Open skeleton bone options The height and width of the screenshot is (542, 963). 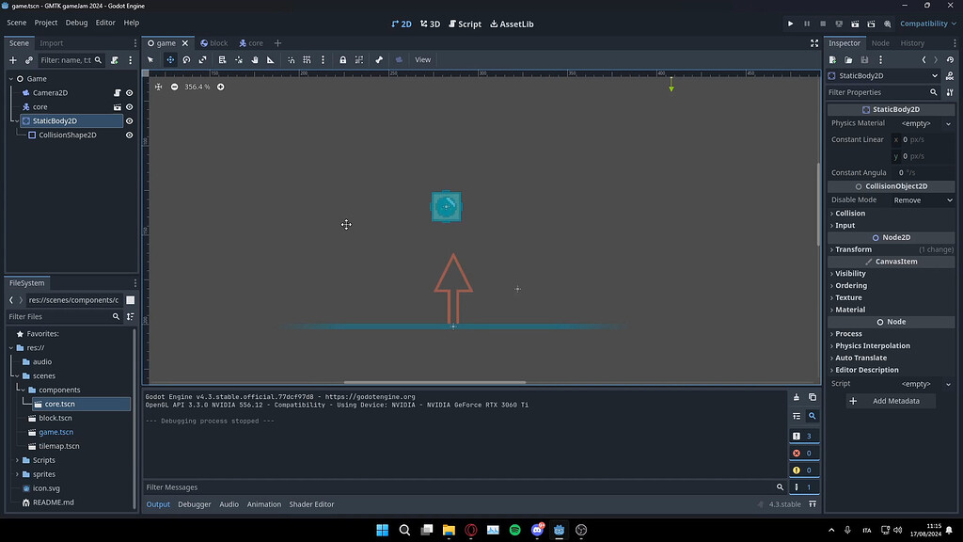click(x=379, y=59)
